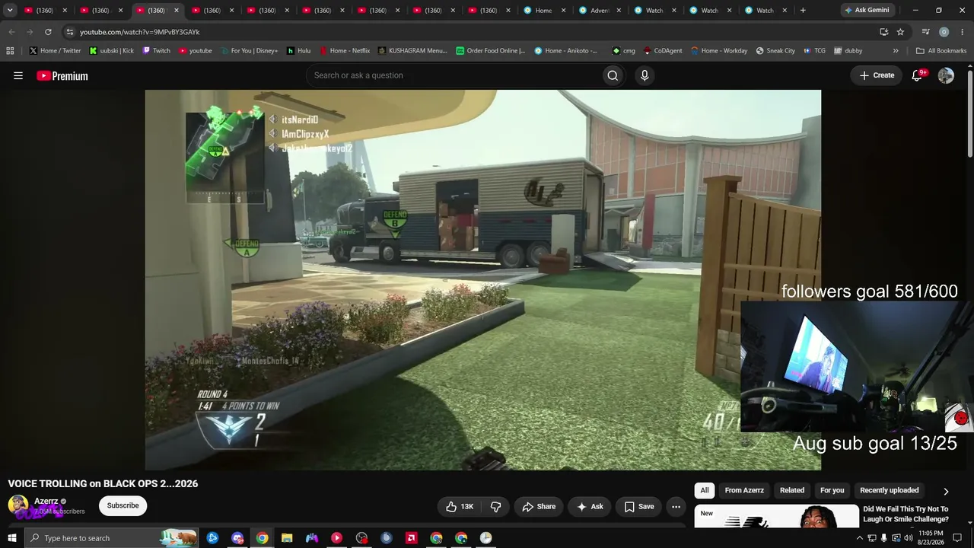
Task: Open YouTube notifications bell
Action: (x=917, y=75)
